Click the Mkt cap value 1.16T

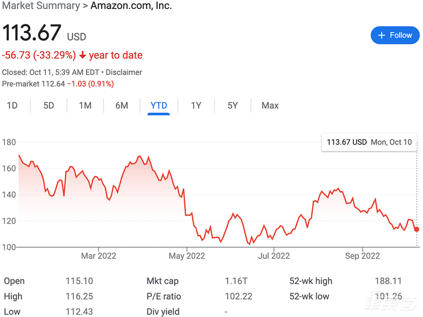[236, 281]
